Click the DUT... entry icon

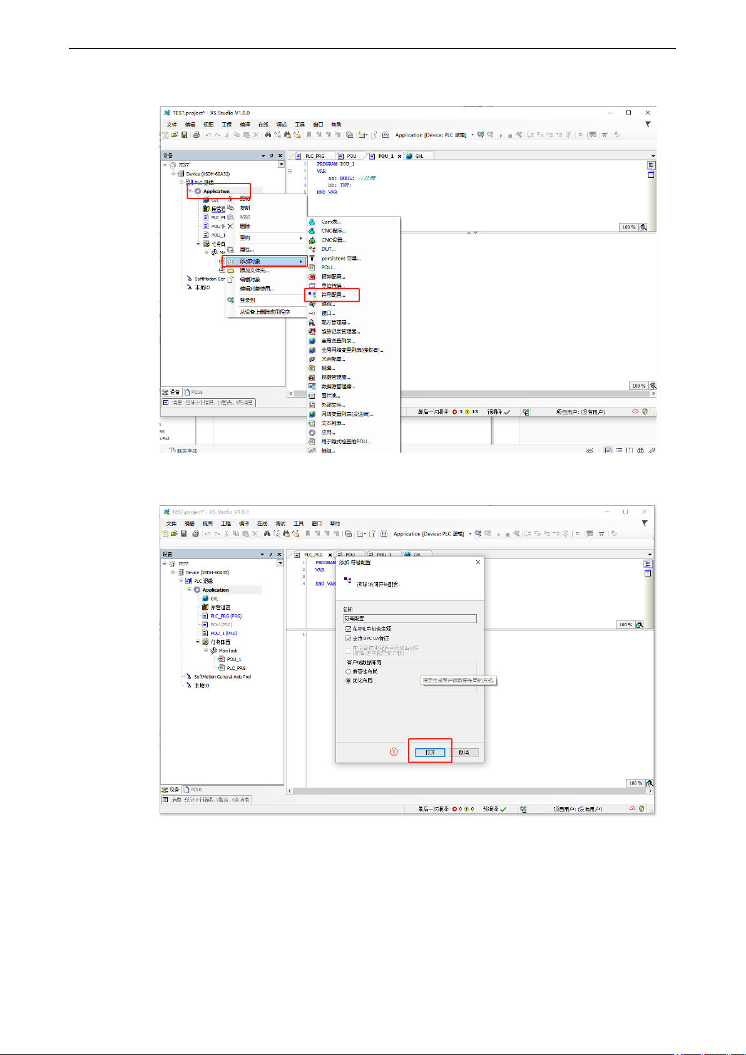pos(312,249)
